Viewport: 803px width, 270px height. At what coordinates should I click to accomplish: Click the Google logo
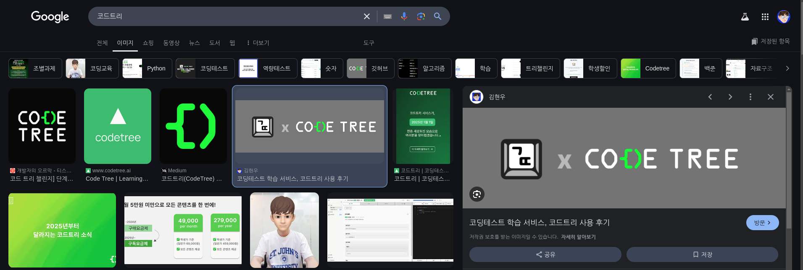point(50,16)
